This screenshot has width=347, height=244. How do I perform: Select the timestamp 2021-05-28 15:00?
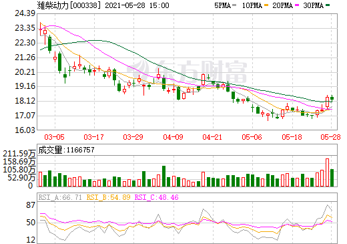pyautogui.click(x=137, y=5)
